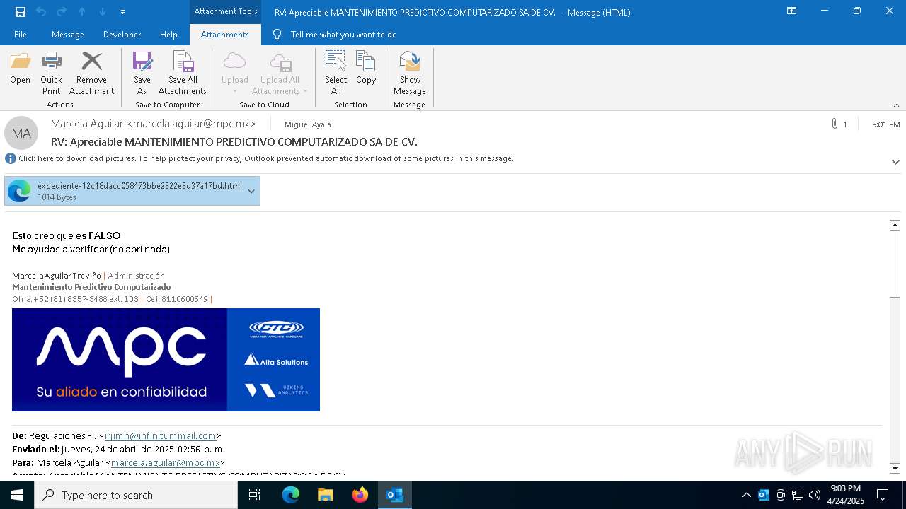Screen dimensions: 906x509
Task: Launch Microsoft Edge from the taskbar
Action: (291, 495)
